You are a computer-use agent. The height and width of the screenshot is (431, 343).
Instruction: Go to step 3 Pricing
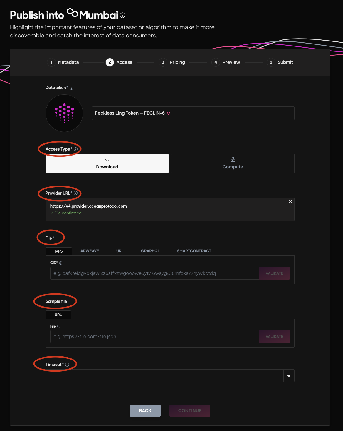pos(172,62)
